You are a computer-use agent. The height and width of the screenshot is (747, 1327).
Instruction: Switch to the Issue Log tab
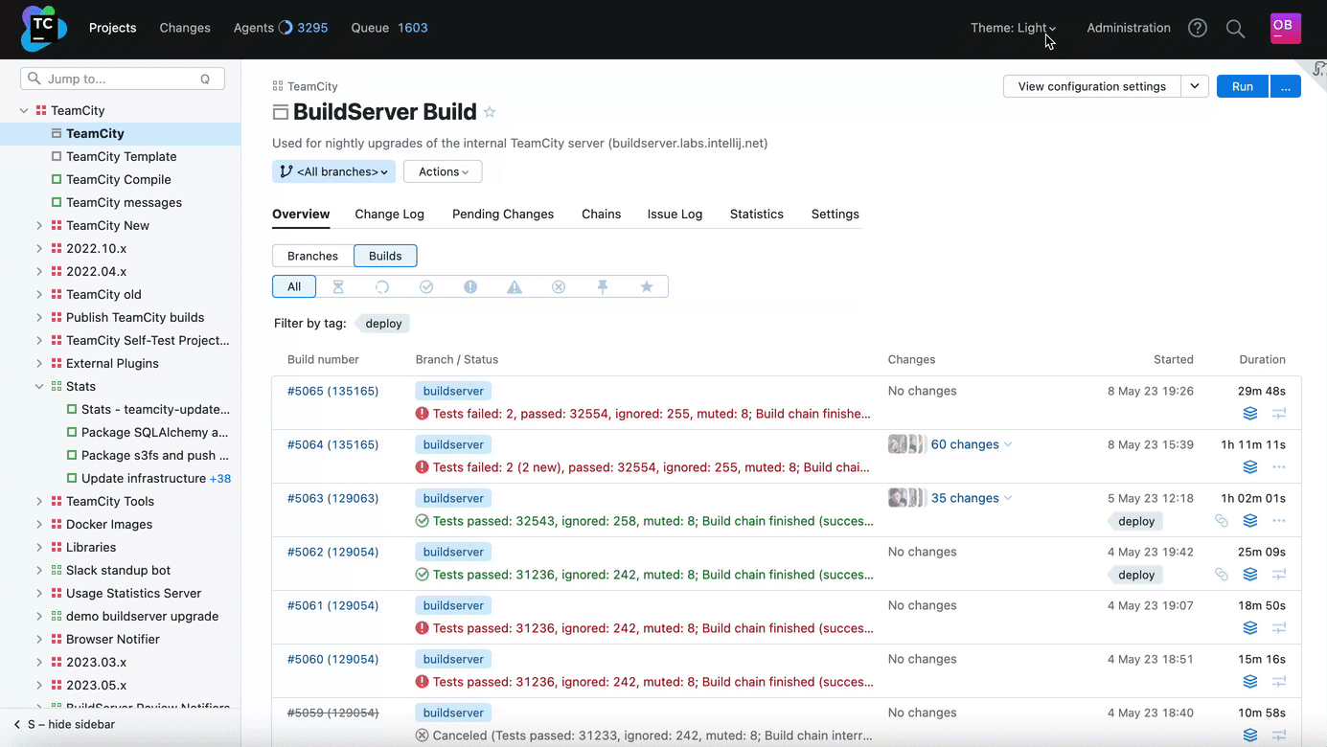675,214
